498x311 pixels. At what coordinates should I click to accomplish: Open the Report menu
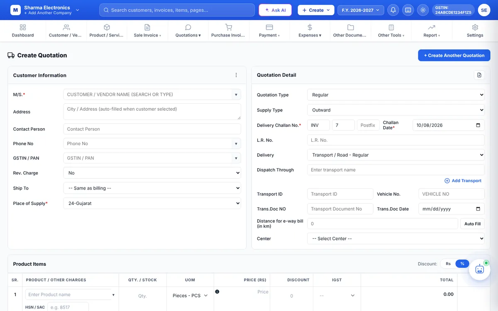pos(432,31)
